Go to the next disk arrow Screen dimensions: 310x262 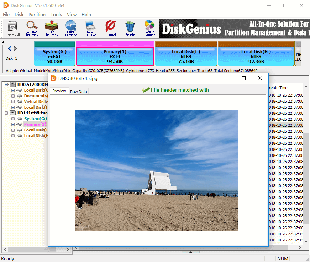15,49
